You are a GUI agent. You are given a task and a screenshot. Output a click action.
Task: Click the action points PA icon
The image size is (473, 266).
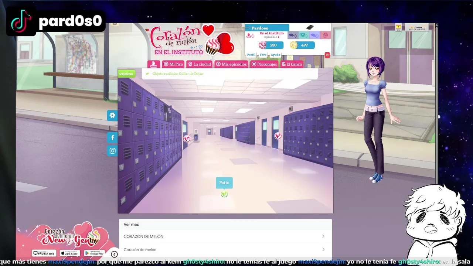pyautogui.click(x=262, y=45)
